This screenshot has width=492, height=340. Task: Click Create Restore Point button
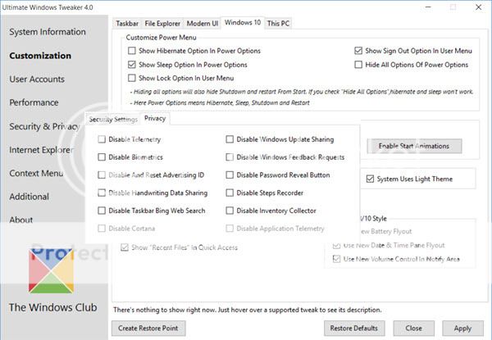[148, 328]
